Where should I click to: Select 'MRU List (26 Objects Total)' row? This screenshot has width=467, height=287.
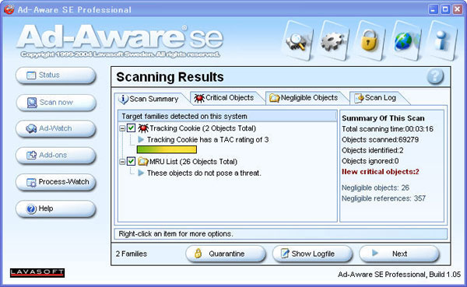tap(193, 162)
